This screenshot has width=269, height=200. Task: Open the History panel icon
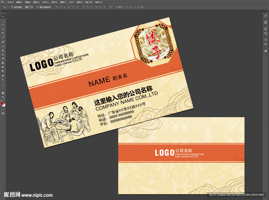pos(266,16)
